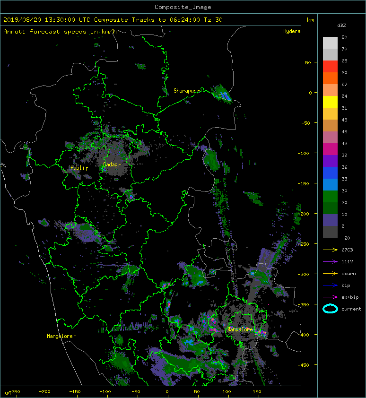Select the magenta 39-42 dBZ swatch
The width and height of the screenshot is (366, 398).
pyautogui.click(x=330, y=149)
